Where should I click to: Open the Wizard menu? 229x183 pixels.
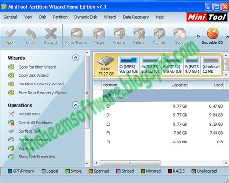click(x=110, y=17)
